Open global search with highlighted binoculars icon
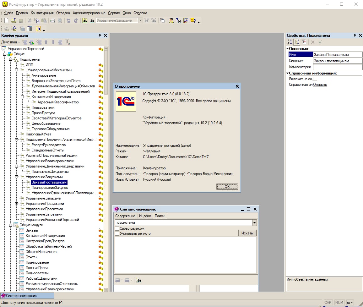Viewport: 363px width, 307px height. pos(85,21)
